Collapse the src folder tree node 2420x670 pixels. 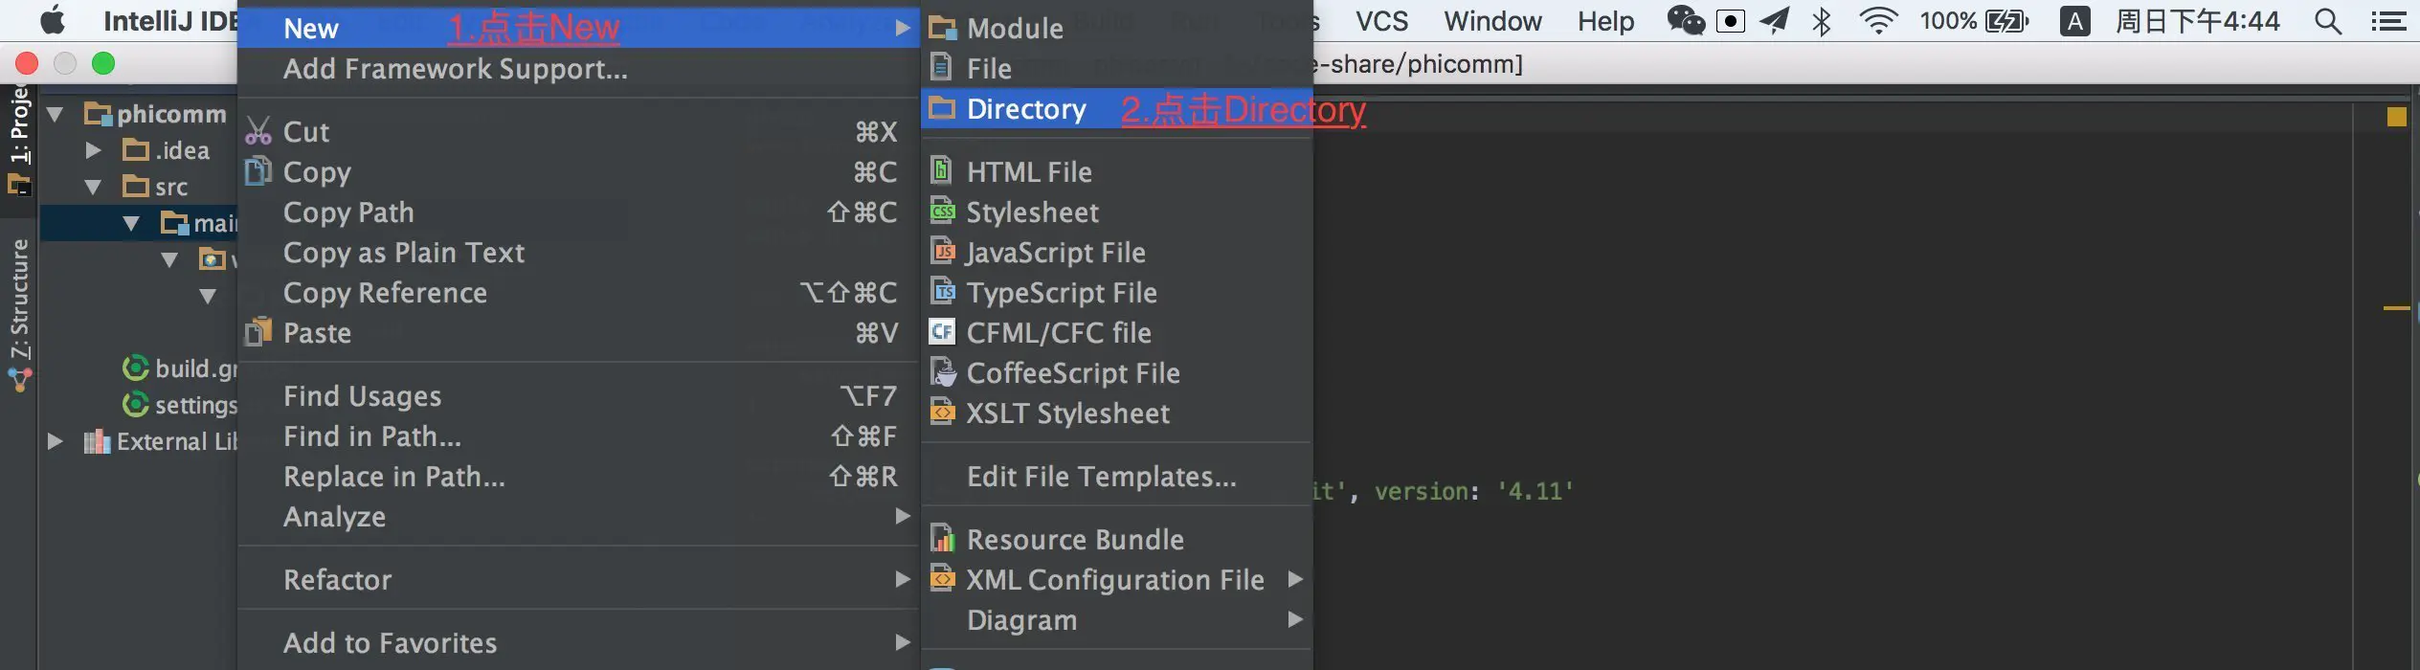tap(93, 187)
